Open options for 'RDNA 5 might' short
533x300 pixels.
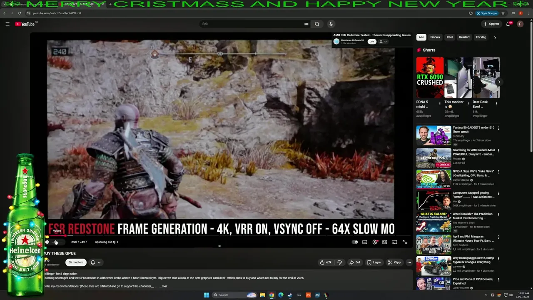[439, 104]
